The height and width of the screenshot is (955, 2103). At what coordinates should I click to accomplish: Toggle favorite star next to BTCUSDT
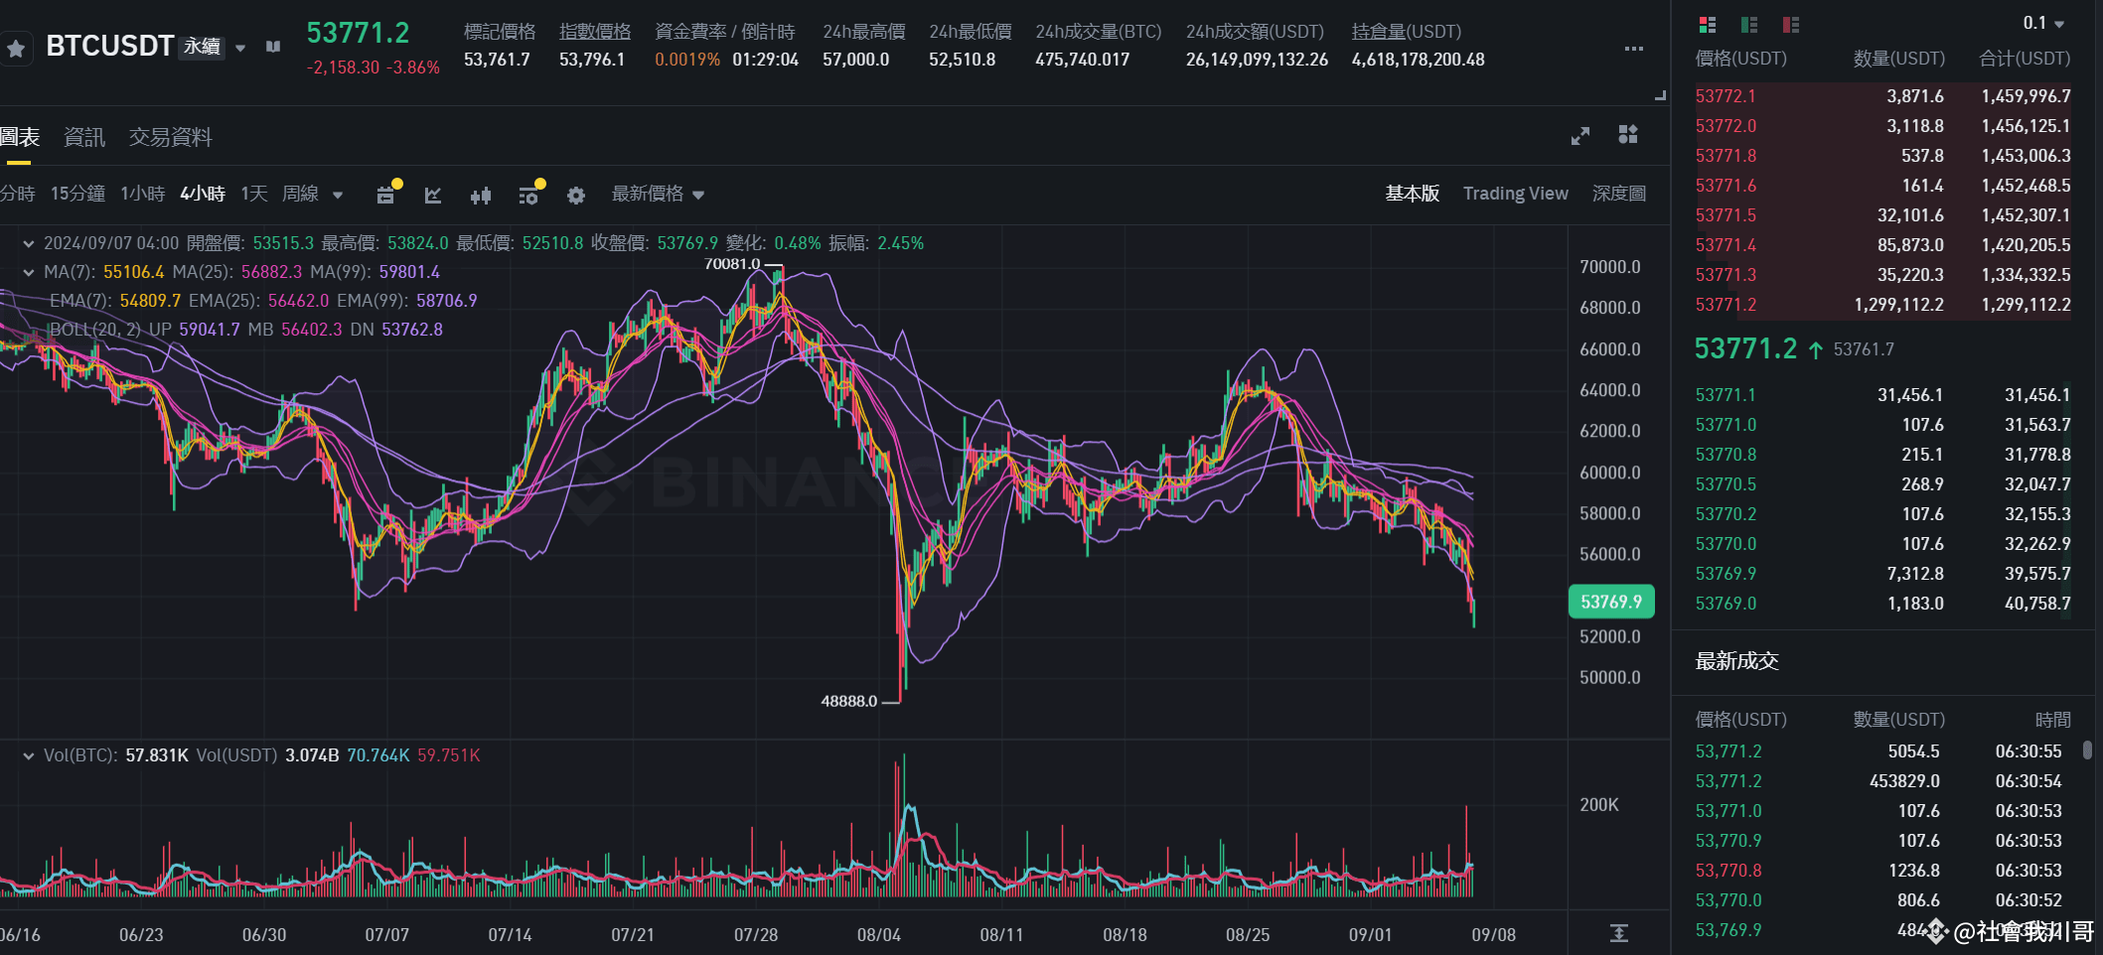(x=16, y=48)
